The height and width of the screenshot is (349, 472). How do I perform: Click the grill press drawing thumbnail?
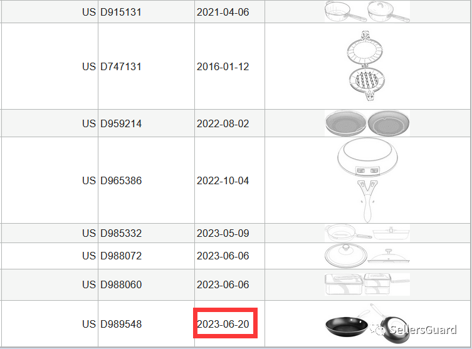tap(367, 66)
